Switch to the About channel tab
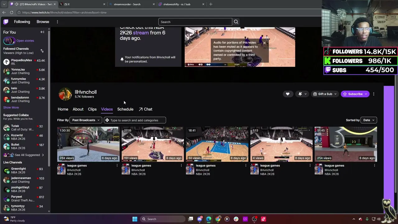 pos(78,109)
